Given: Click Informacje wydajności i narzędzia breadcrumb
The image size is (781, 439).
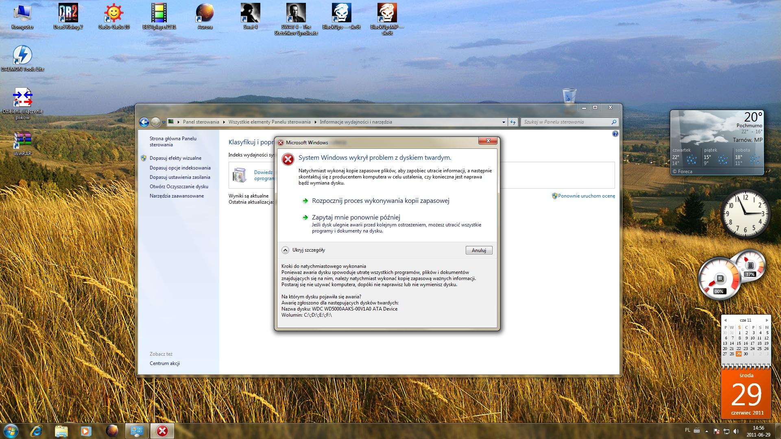Looking at the screenshot, I should (x=356, y=122).
